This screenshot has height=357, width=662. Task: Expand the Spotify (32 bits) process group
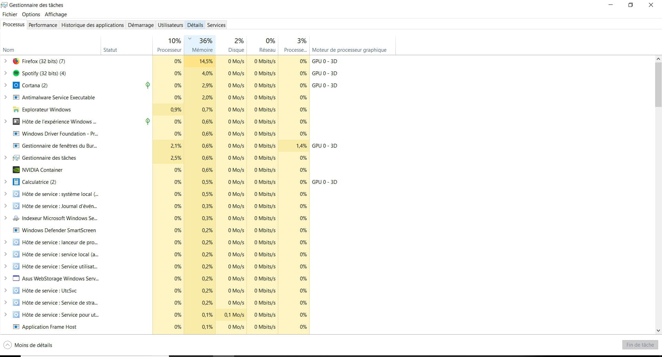pos(6,73)
